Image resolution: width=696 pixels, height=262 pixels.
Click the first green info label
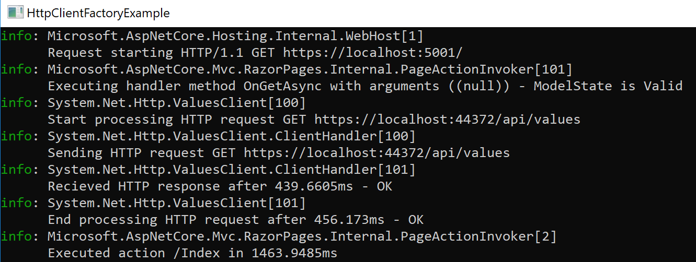(17, 36)
